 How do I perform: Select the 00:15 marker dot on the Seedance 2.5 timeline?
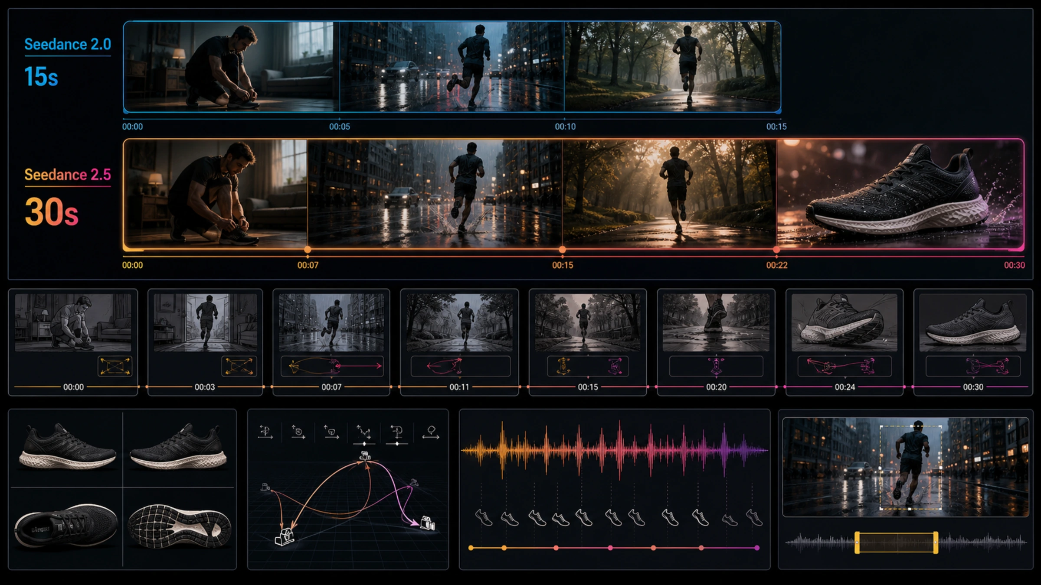click(562, 250)
